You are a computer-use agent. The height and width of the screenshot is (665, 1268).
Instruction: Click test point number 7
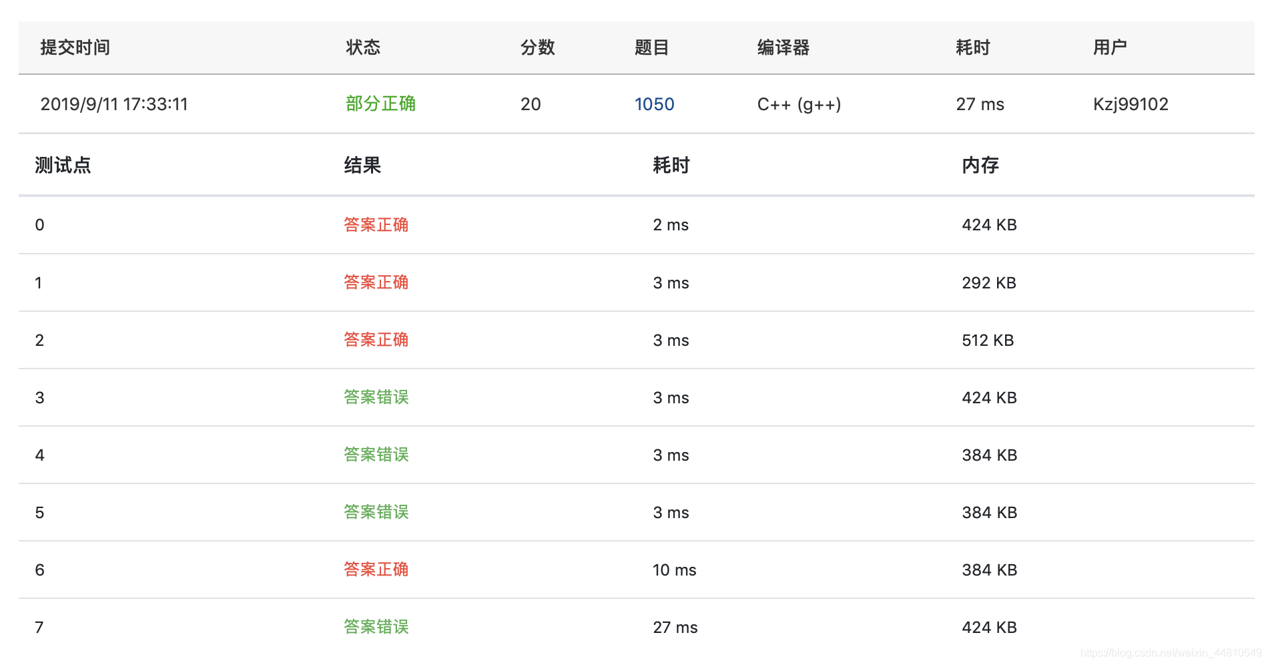[x=39, y=628]
